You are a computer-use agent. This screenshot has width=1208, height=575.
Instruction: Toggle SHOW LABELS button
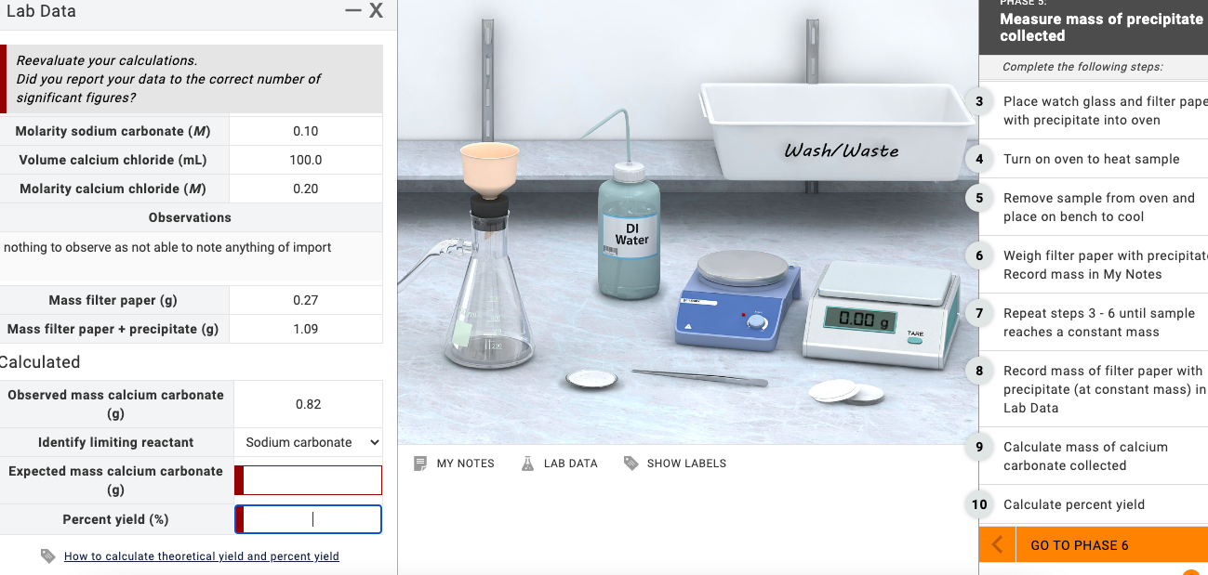point(675,463)
